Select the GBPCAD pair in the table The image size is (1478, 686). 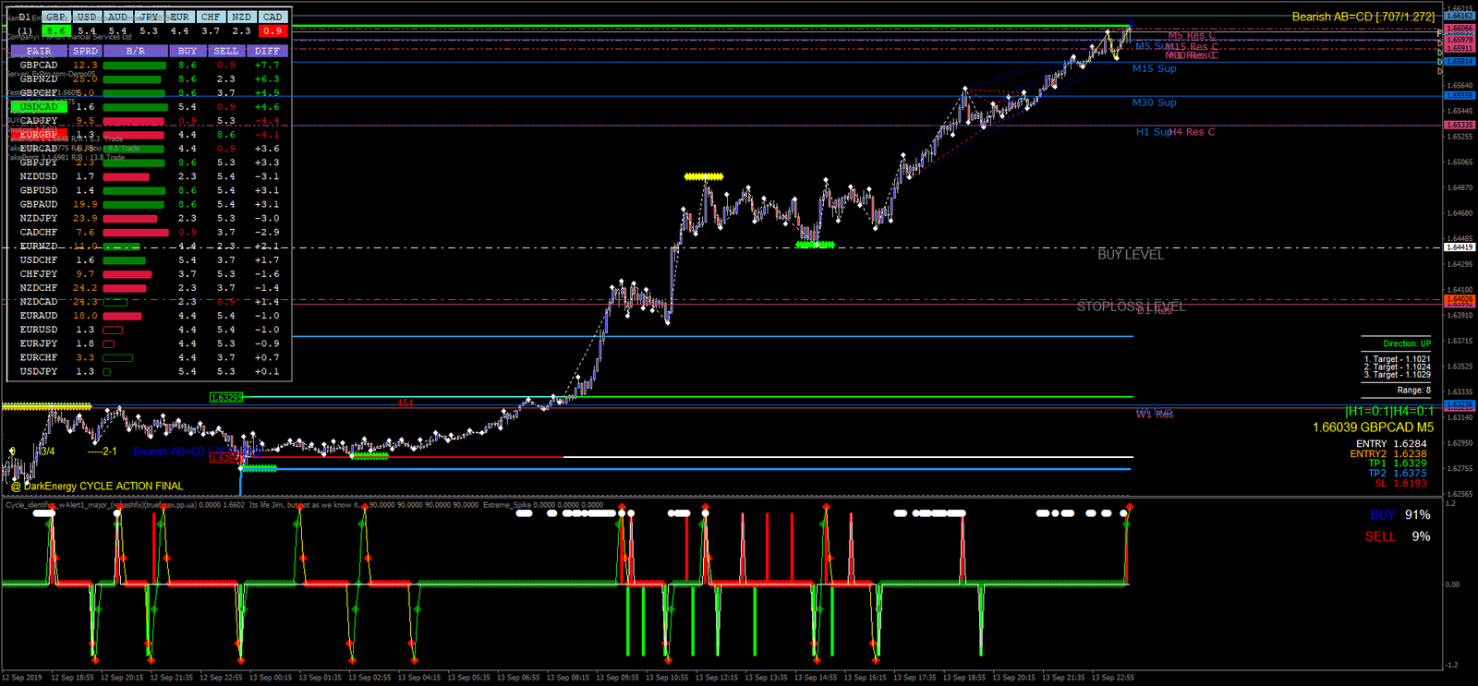click(x=39, y=66)
